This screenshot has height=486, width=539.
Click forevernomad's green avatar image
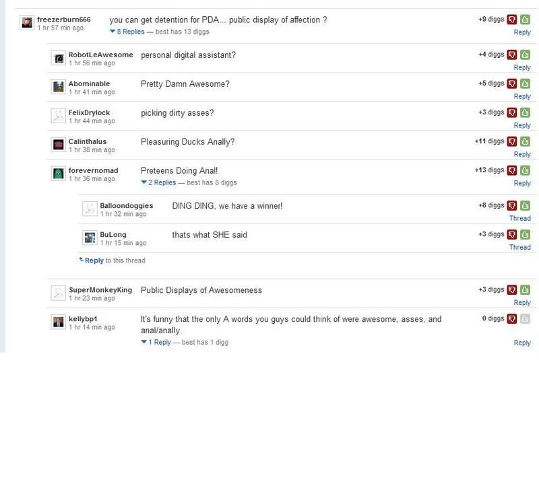tap(58, 173)
